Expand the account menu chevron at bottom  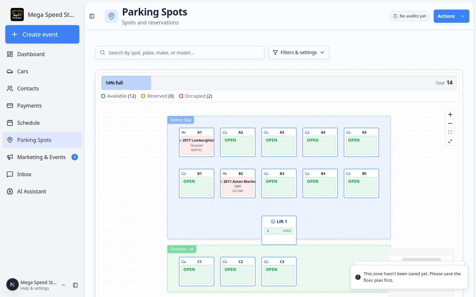tap(63, 285)
